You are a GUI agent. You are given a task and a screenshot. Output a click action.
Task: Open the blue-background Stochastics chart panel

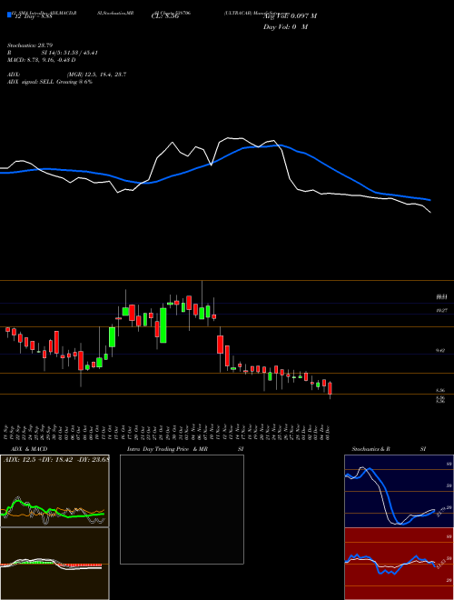pyautogui.click(x=399, y=491)
